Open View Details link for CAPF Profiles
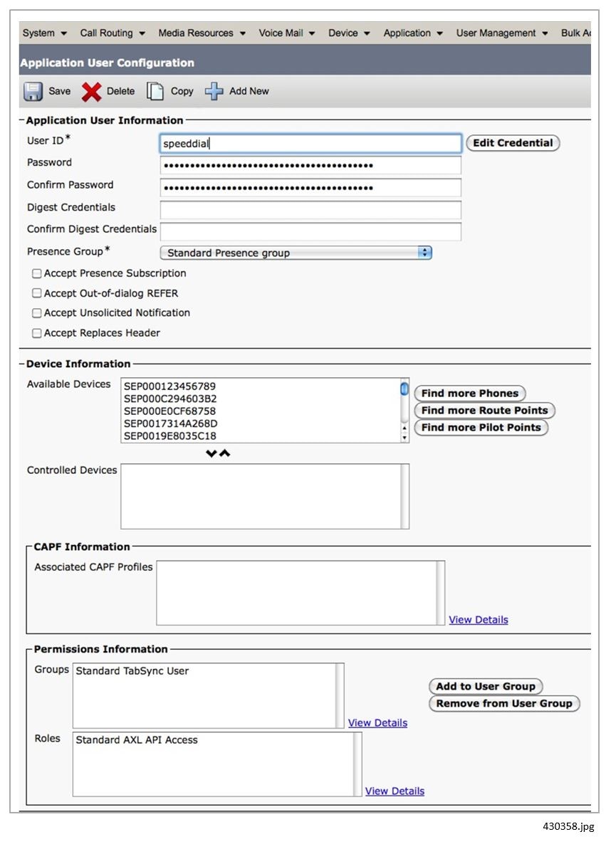This screenshot has height=844, width=611. click(479, 620)
